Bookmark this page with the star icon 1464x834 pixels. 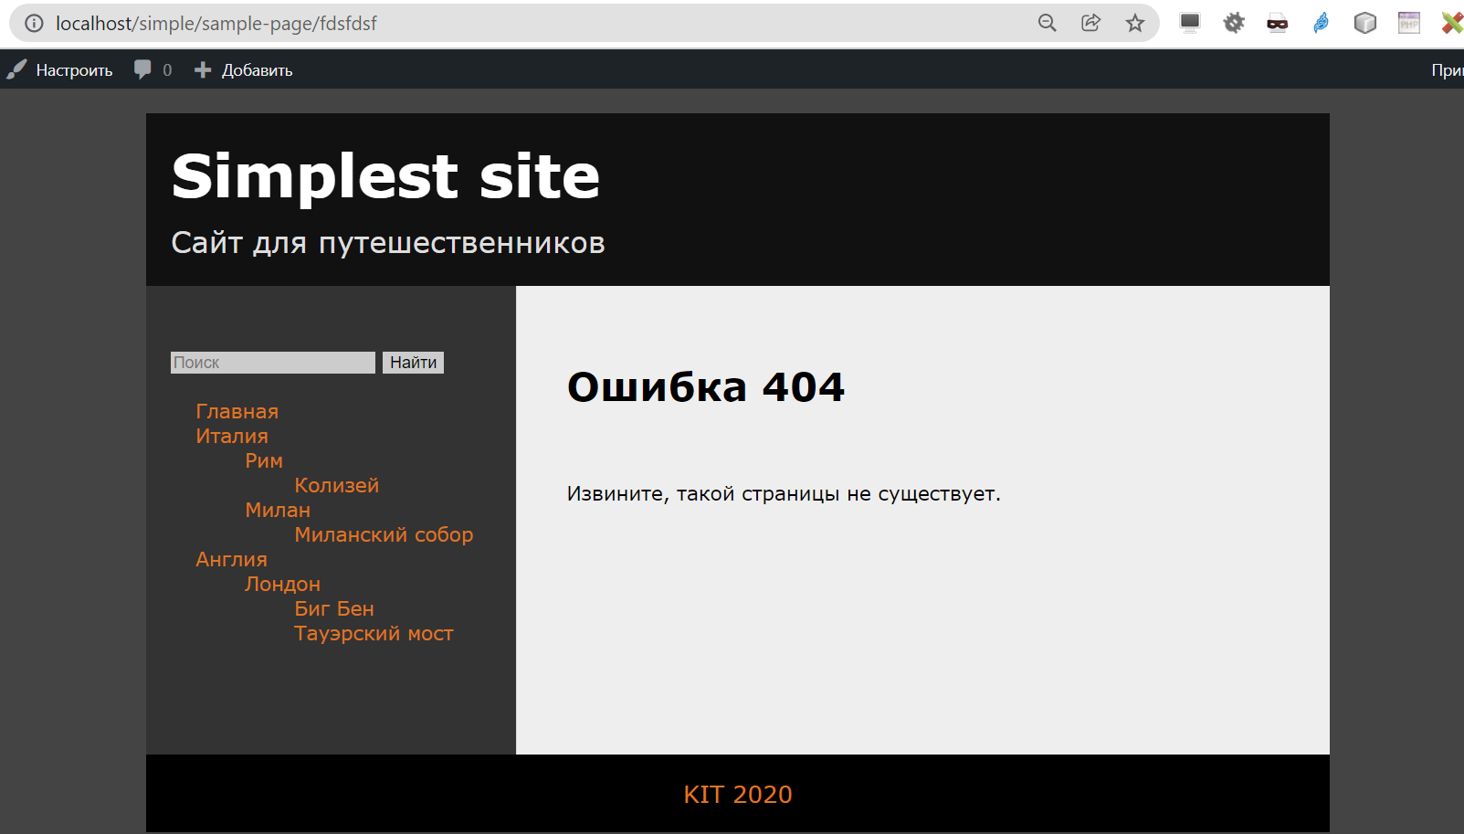tap(1135, 24)
